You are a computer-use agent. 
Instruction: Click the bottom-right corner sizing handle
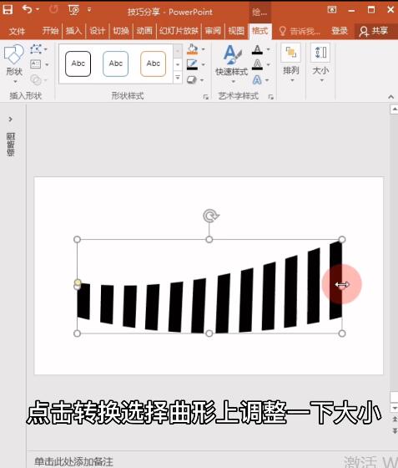[x=342, y=333]
